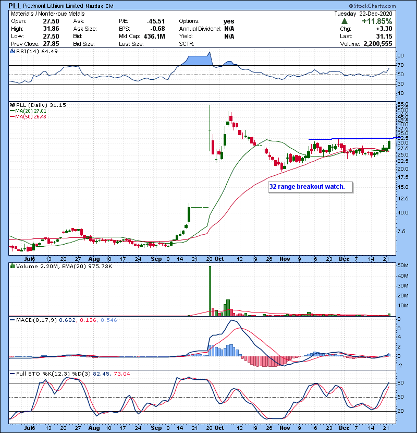Click the stochastic %D value 73.04
This screenshot has height=433, width=417.
pos(121,374)
